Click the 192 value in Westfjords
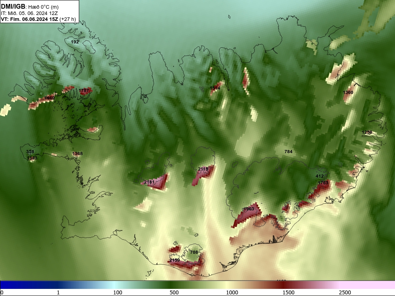The image size is (395, 296). [75, 42]
